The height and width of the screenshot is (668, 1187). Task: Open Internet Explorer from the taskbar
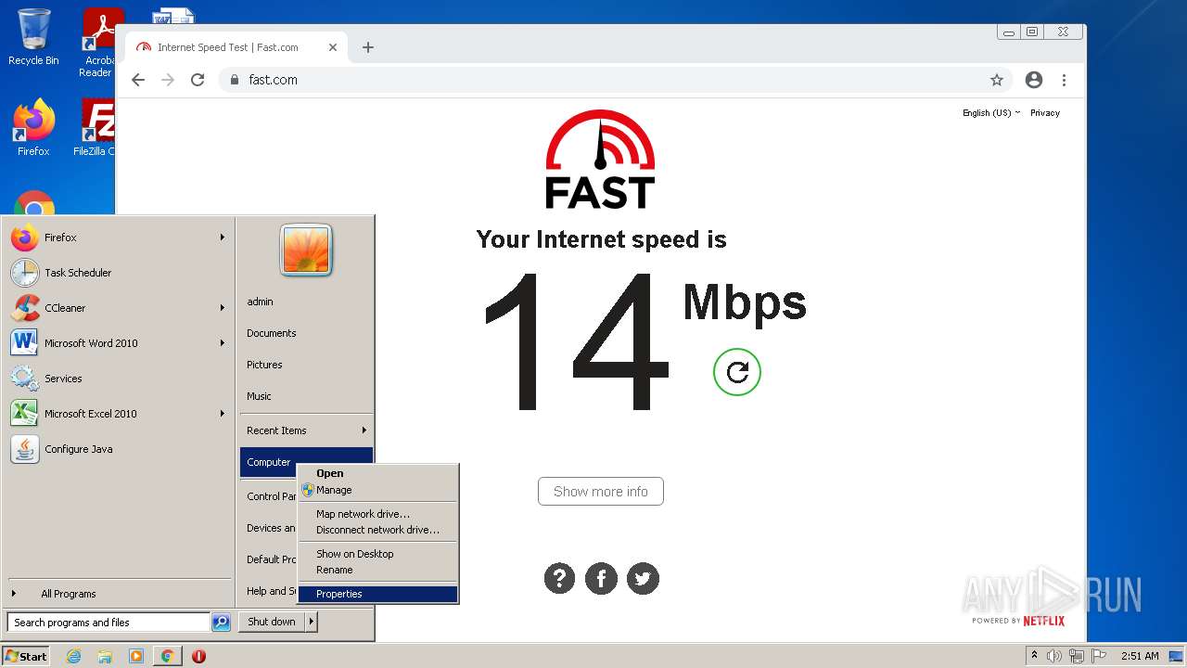(73, 656)
